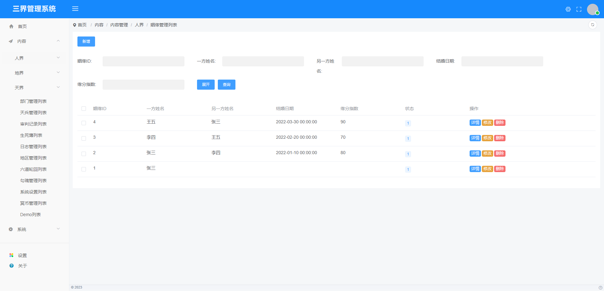This screenshot has width=604, height=291.
Task: Toggle the status switch for 王五's record
Action: click(x=408, y=123)
